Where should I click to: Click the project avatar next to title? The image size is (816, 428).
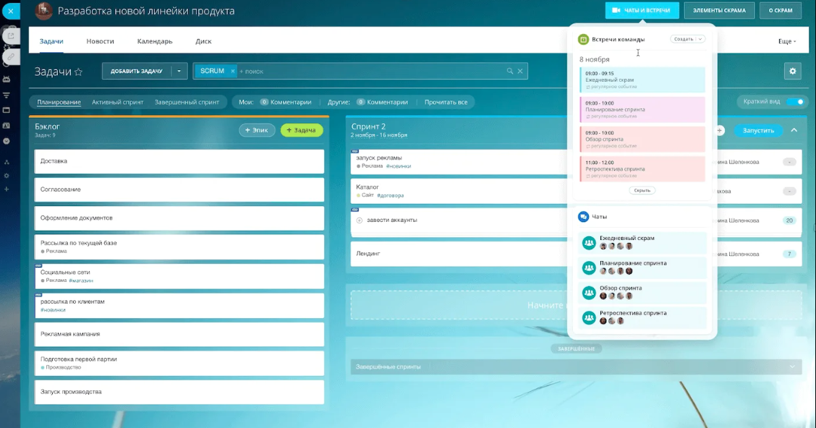[43, 11]
